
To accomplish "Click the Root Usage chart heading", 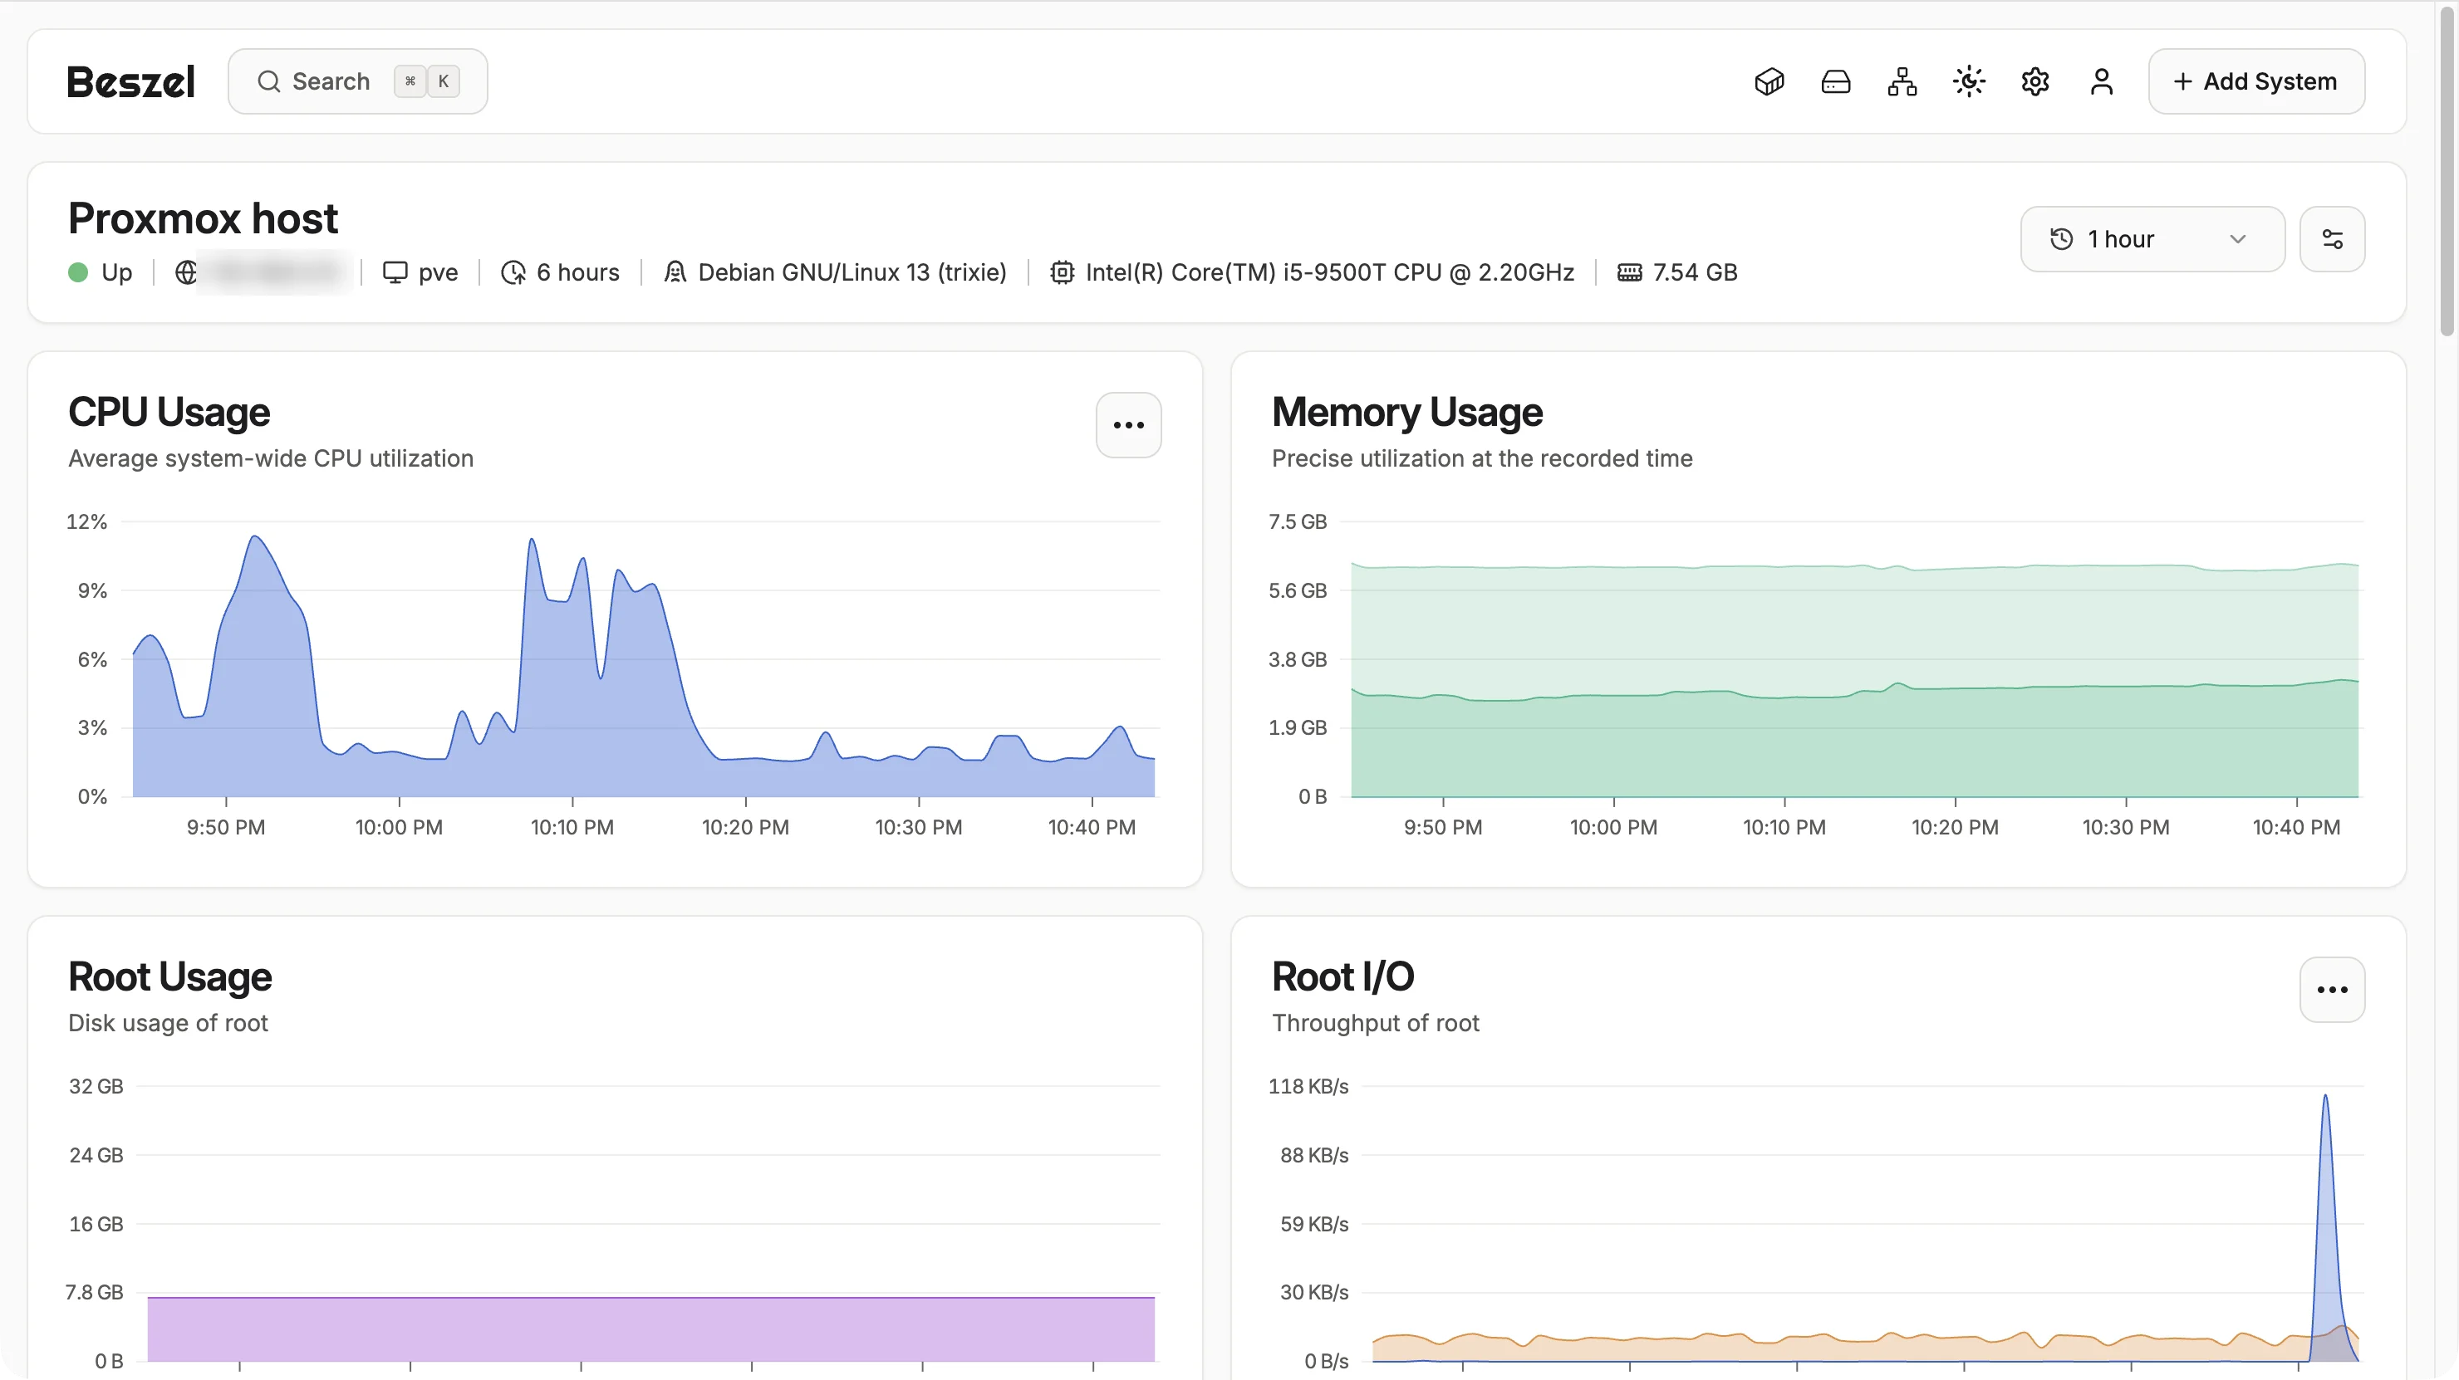I will pos(170,976).
